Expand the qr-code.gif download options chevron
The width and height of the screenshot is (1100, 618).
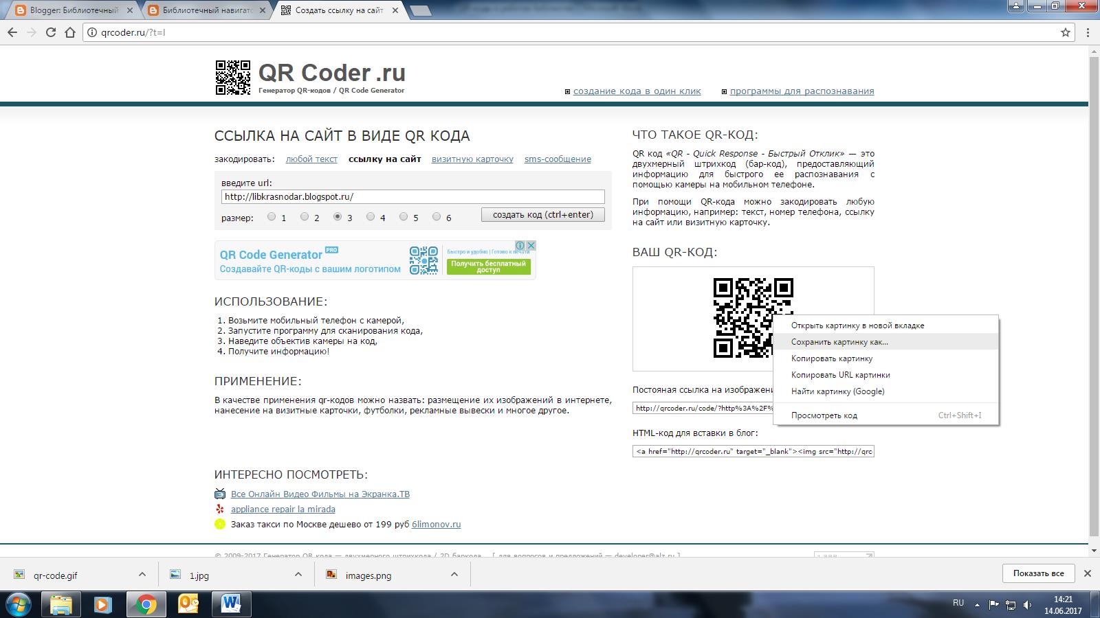click(x=141, y=574)
